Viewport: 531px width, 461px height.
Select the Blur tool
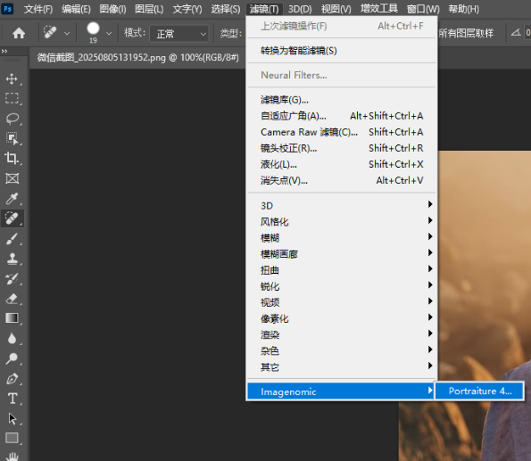(x=12, y=339)
